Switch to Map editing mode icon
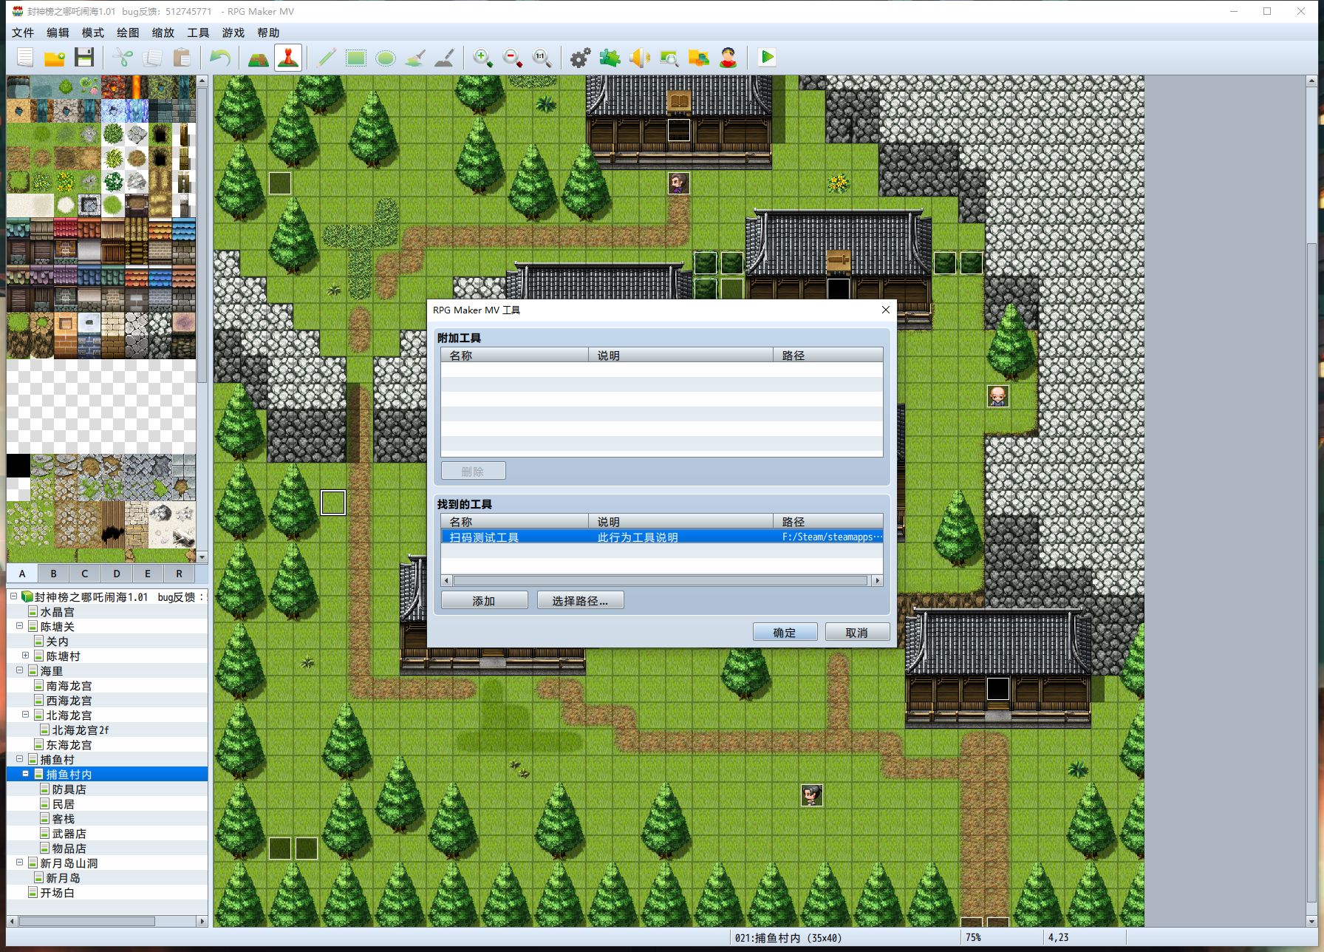 259,58
